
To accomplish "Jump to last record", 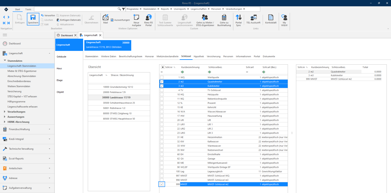I will pyautogui.click(x=8, y=23).
